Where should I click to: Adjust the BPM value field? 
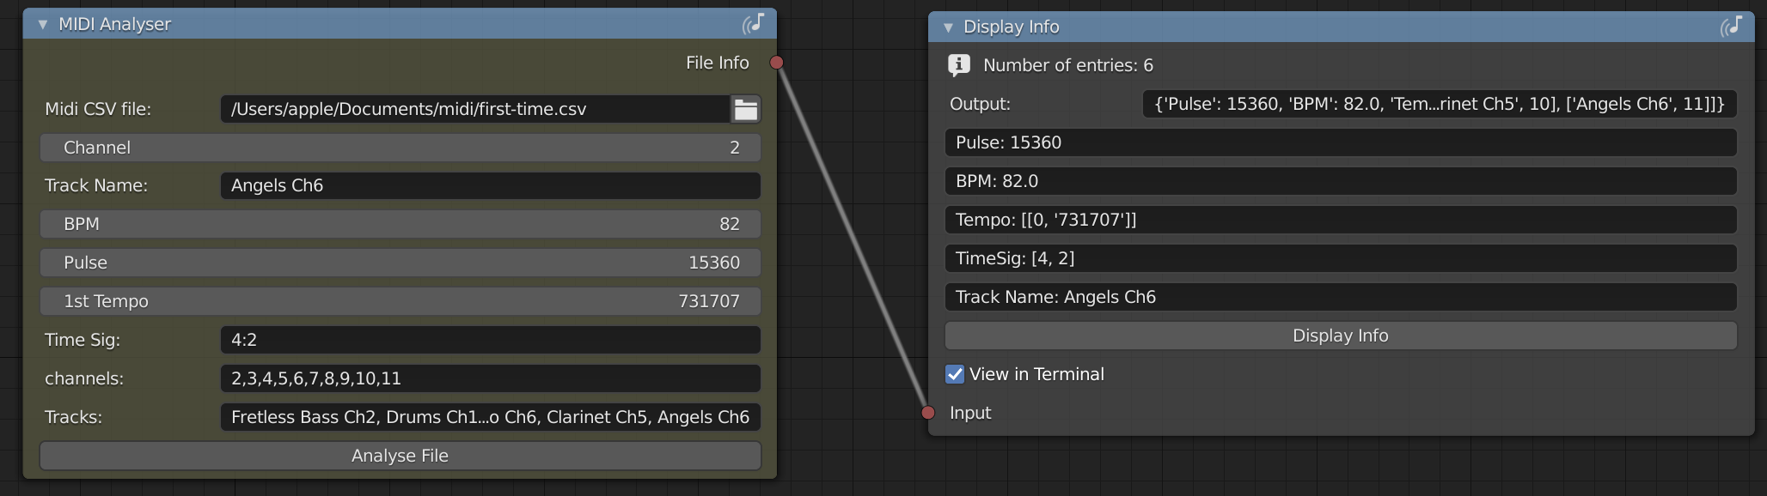pos(400,224)
